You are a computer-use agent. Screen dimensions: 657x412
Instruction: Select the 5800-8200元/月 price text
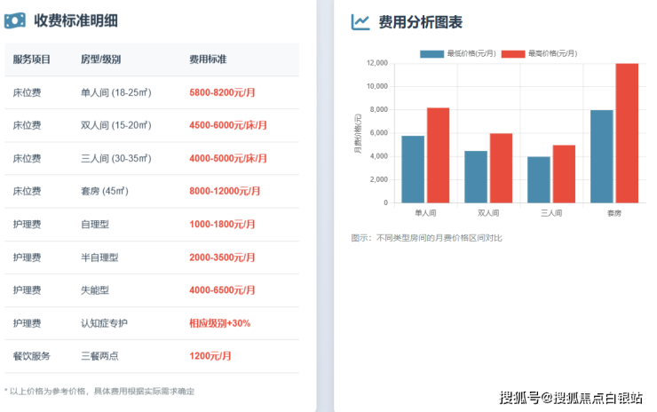(223, 92)
